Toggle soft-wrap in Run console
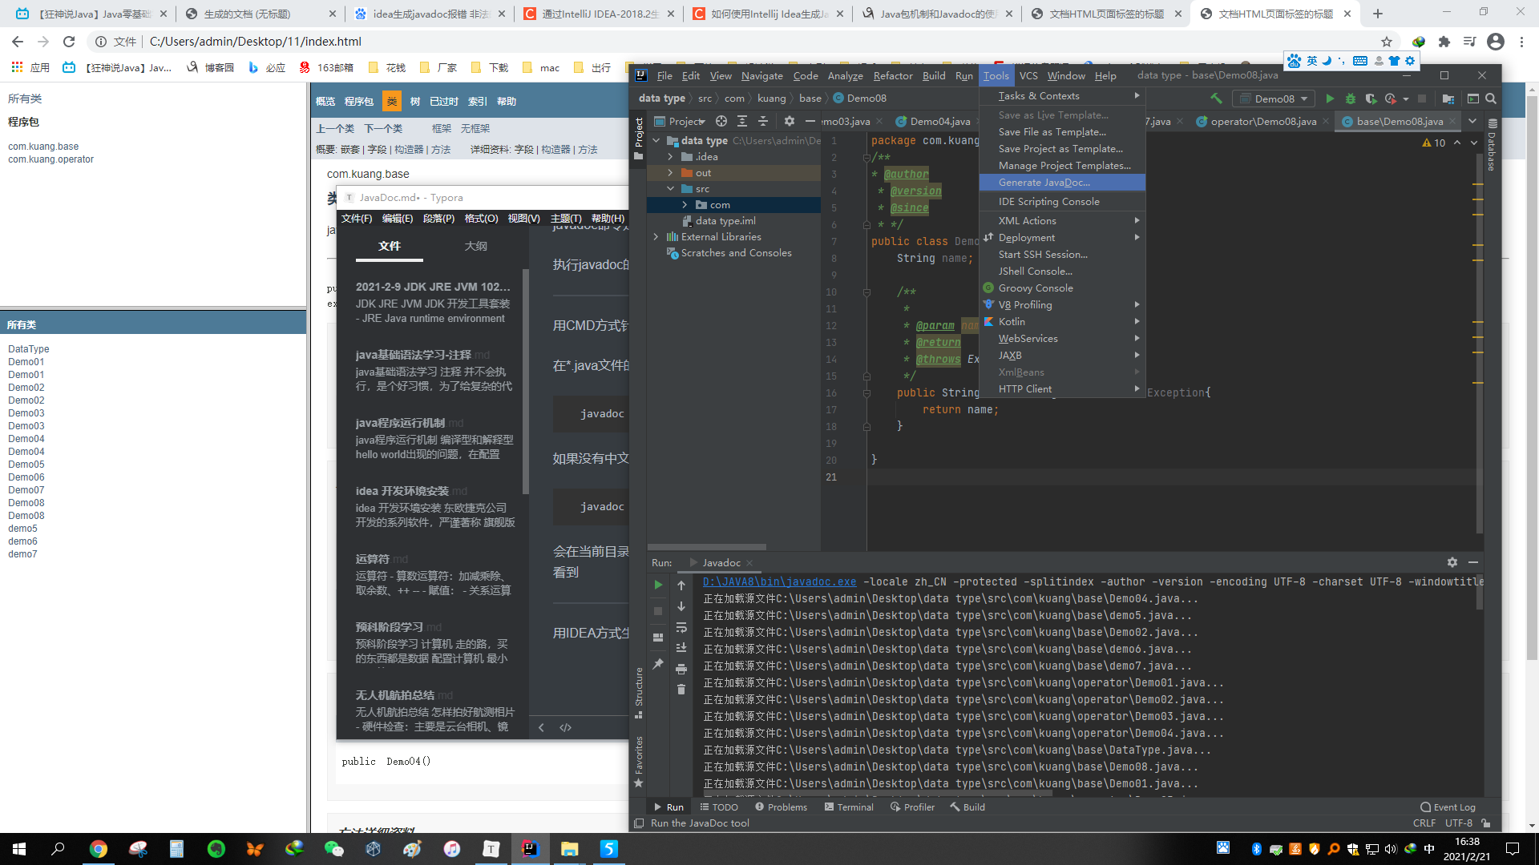Viewport: 1539px width, 865px height. click(681, 627)
